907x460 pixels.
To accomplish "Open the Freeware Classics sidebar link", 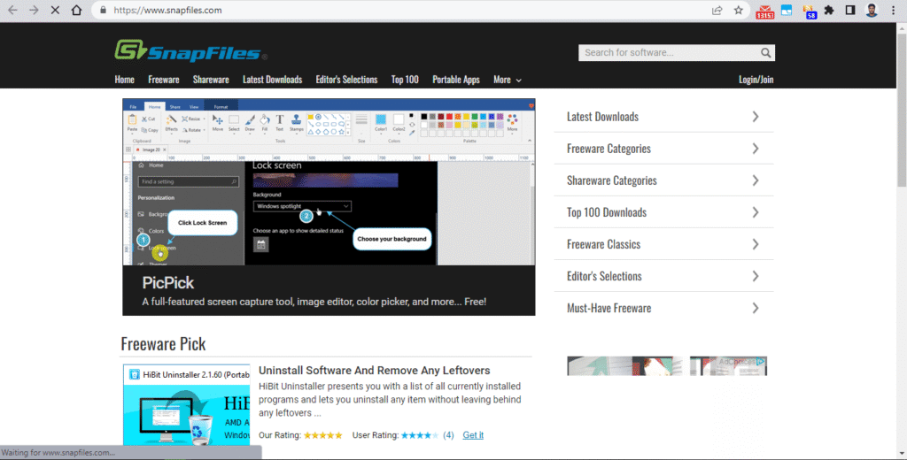I will tap(603, 244).
